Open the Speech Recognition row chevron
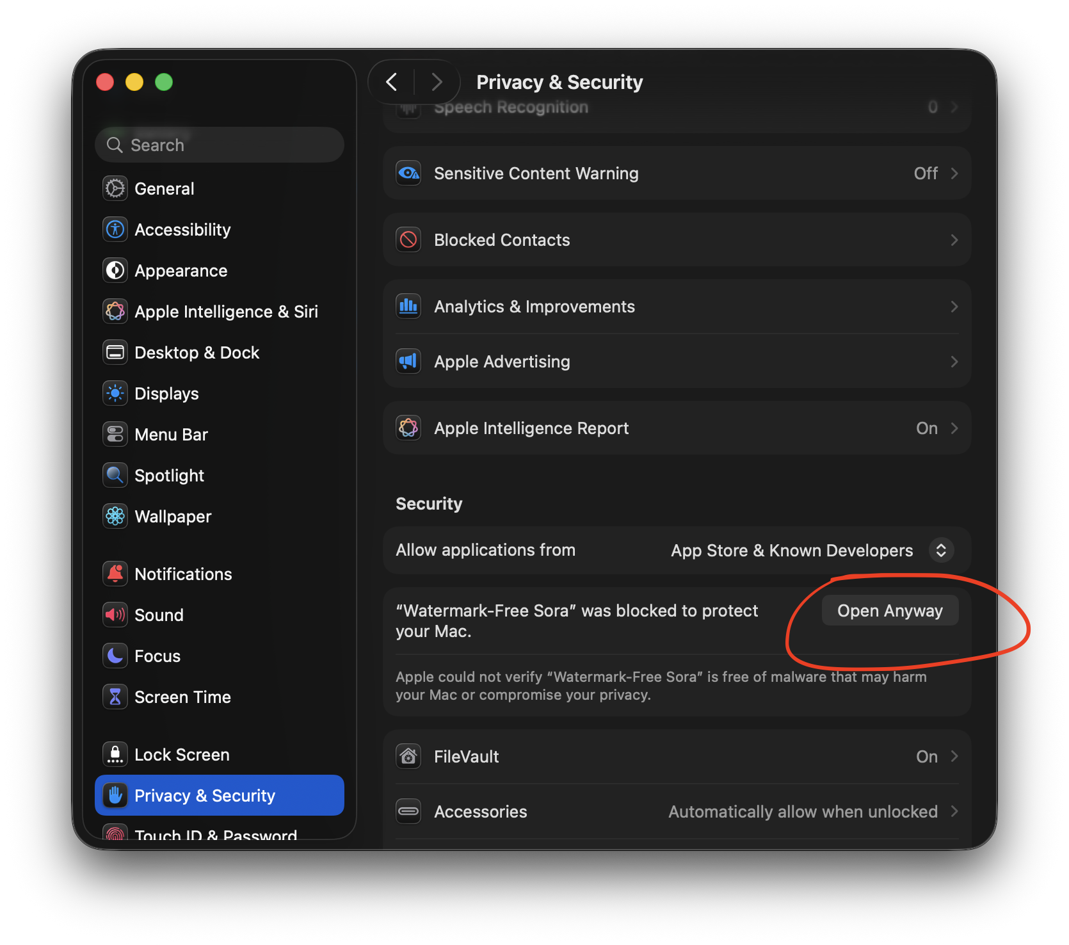The image size is (1069, 945). point(954,107)
